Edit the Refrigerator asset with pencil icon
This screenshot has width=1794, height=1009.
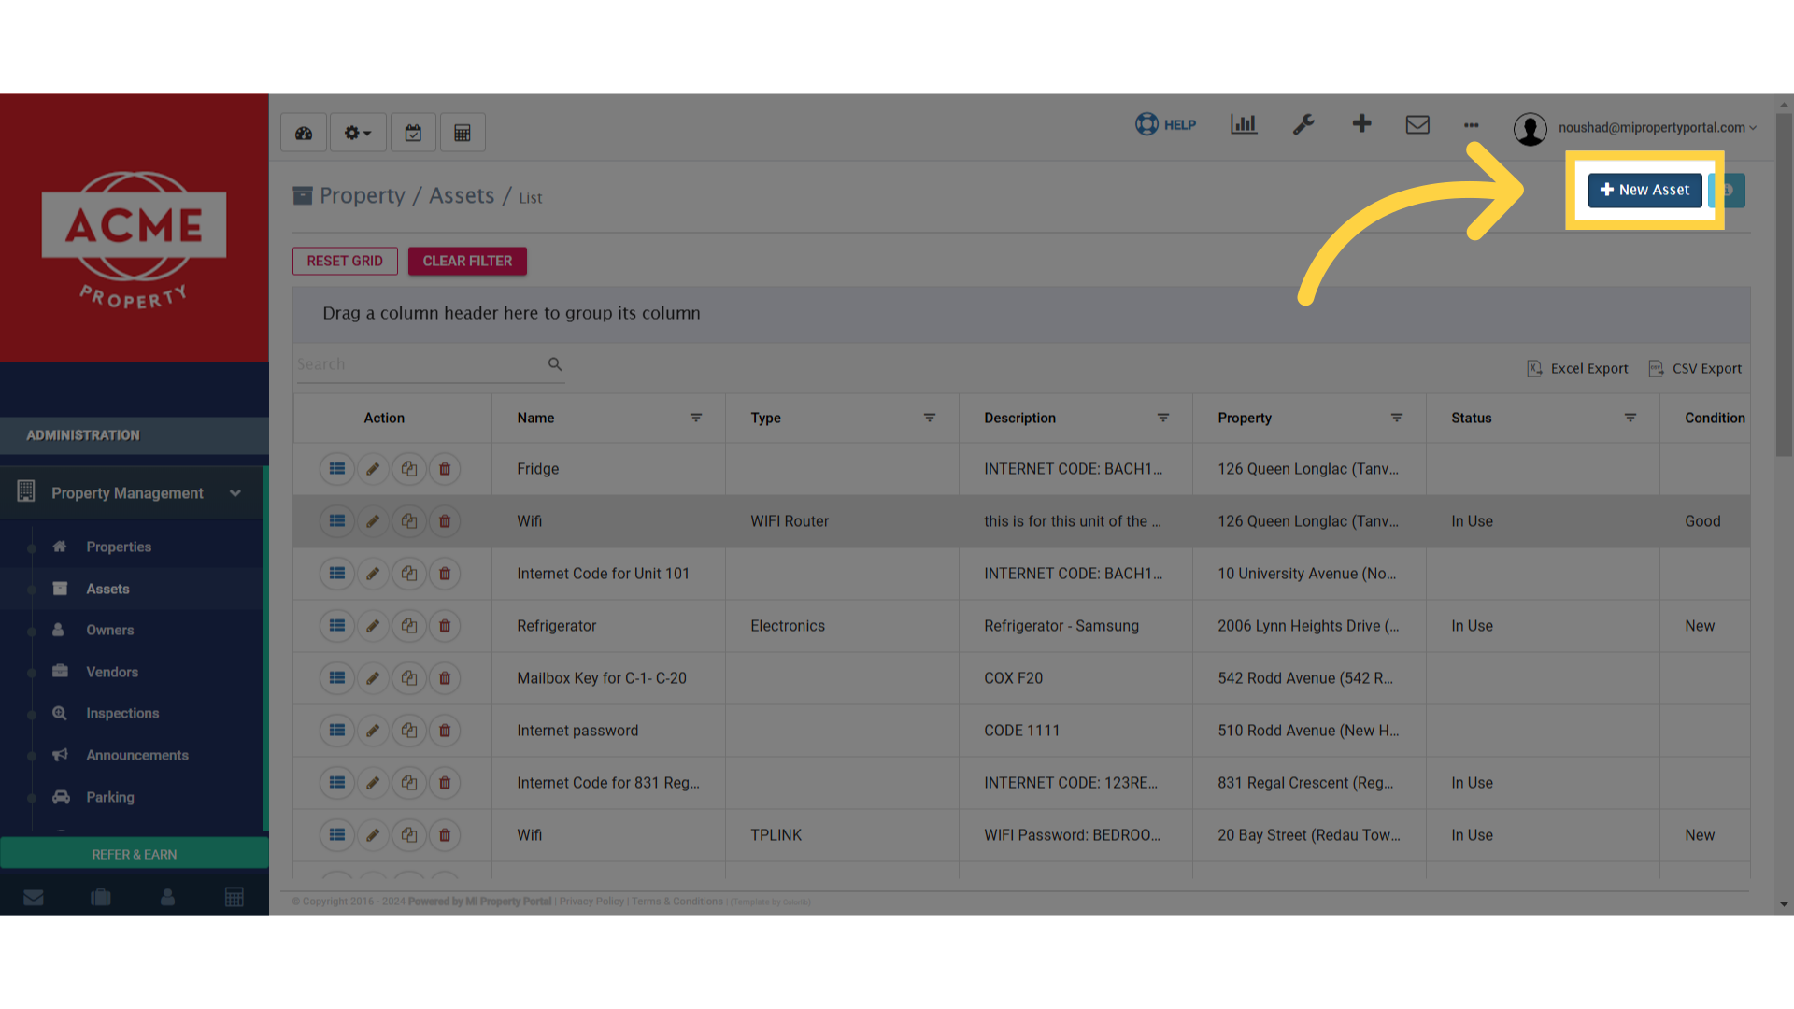373,625
